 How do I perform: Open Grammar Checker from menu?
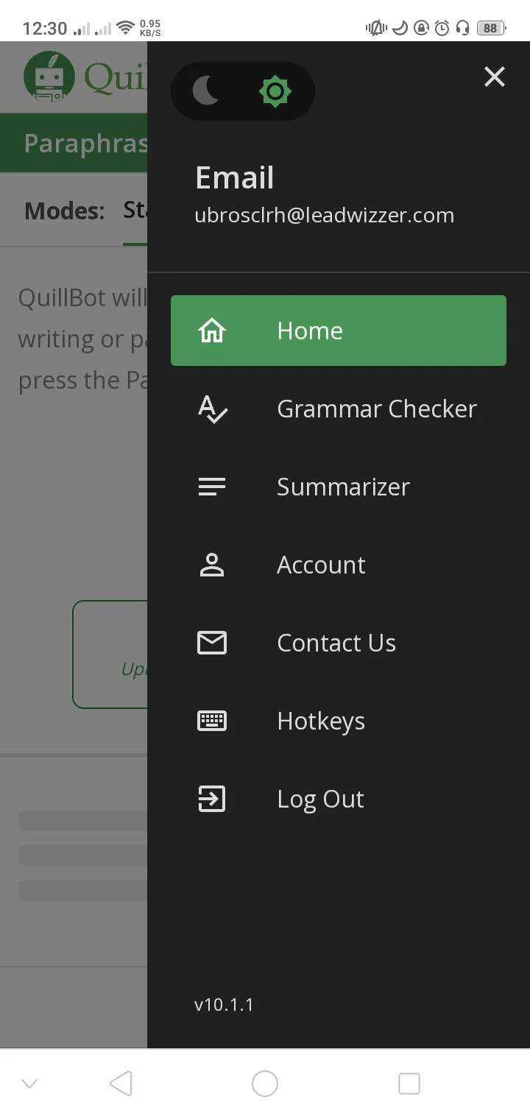(339, 409)
